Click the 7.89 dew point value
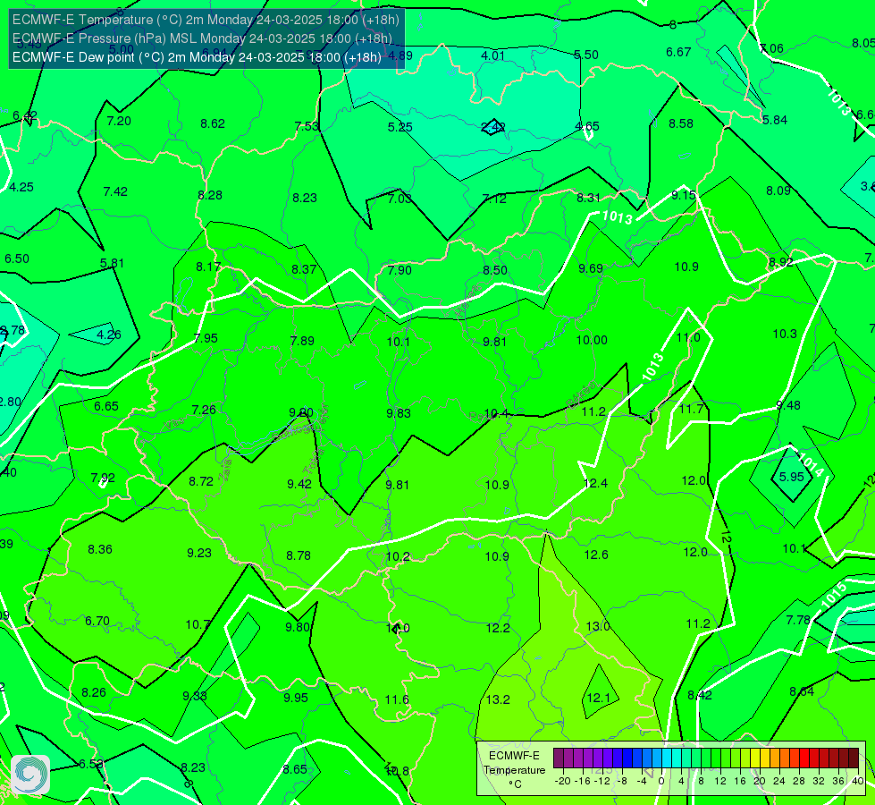 coord(302,341)
